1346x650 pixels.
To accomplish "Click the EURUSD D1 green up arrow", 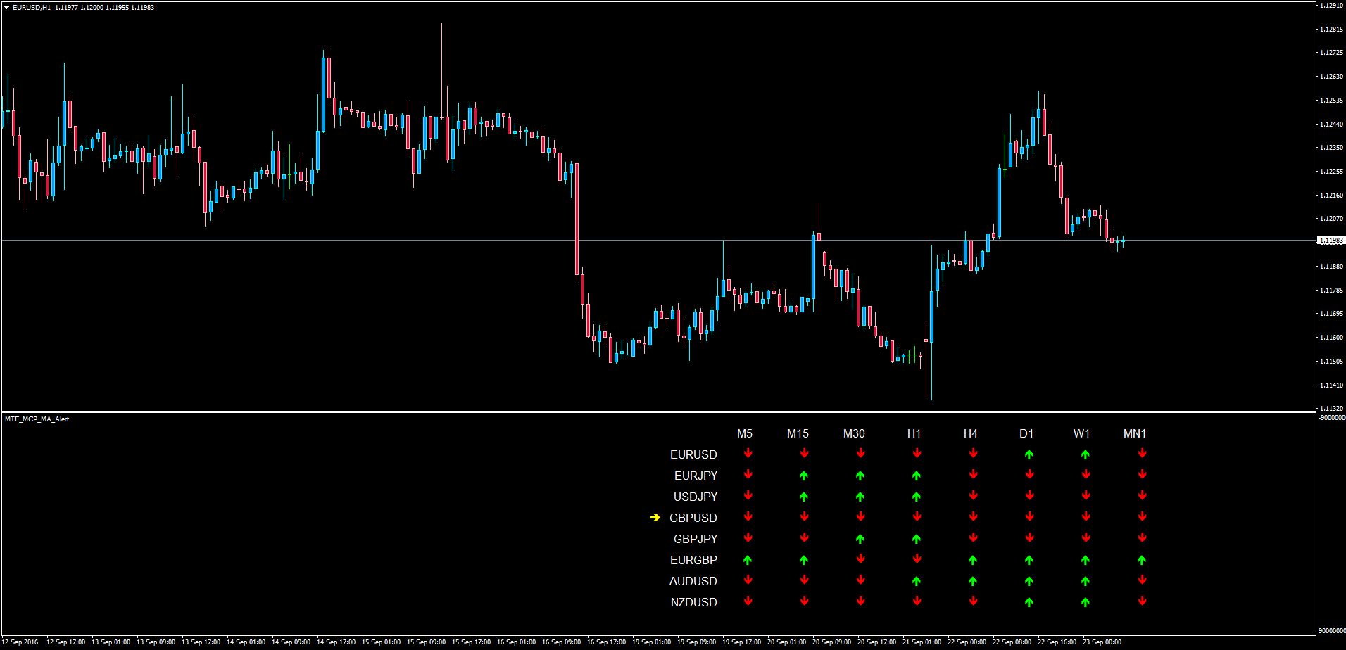I will pos(1029,454).
